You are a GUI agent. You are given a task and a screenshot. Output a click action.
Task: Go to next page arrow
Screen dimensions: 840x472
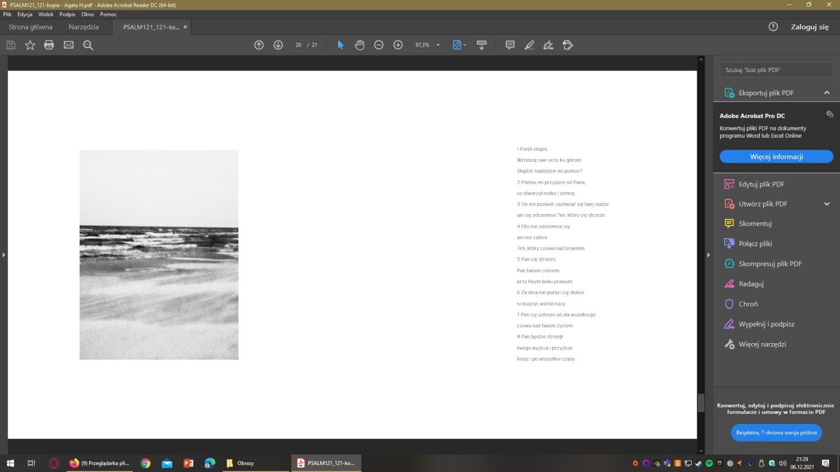(278, 45)
